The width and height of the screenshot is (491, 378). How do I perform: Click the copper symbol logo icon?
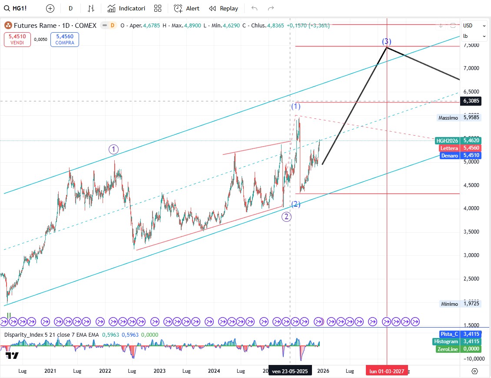[8, 25]
